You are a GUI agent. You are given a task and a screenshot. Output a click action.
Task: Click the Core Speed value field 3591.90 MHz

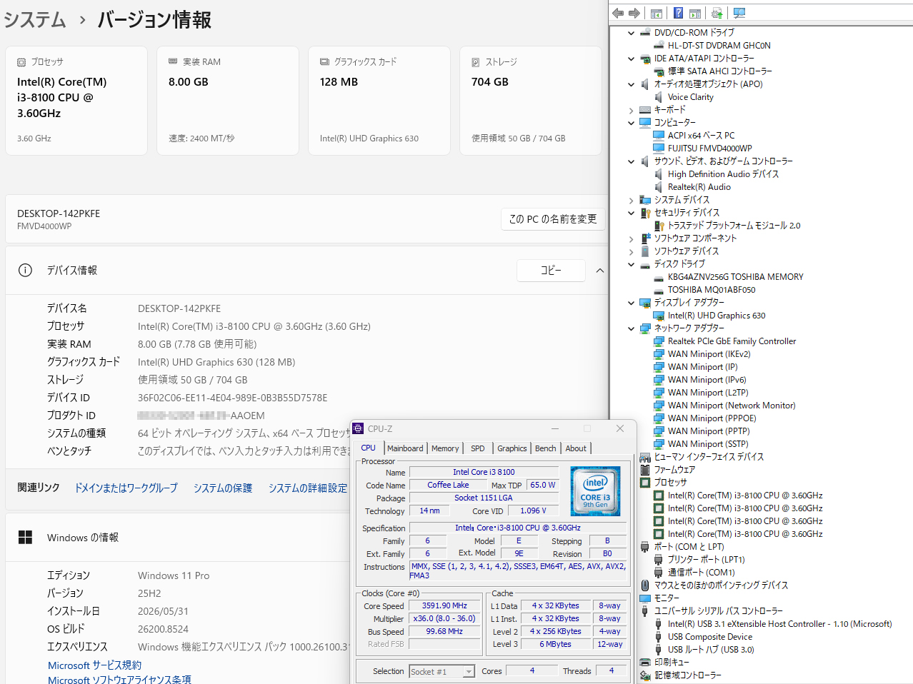[444, 605]
